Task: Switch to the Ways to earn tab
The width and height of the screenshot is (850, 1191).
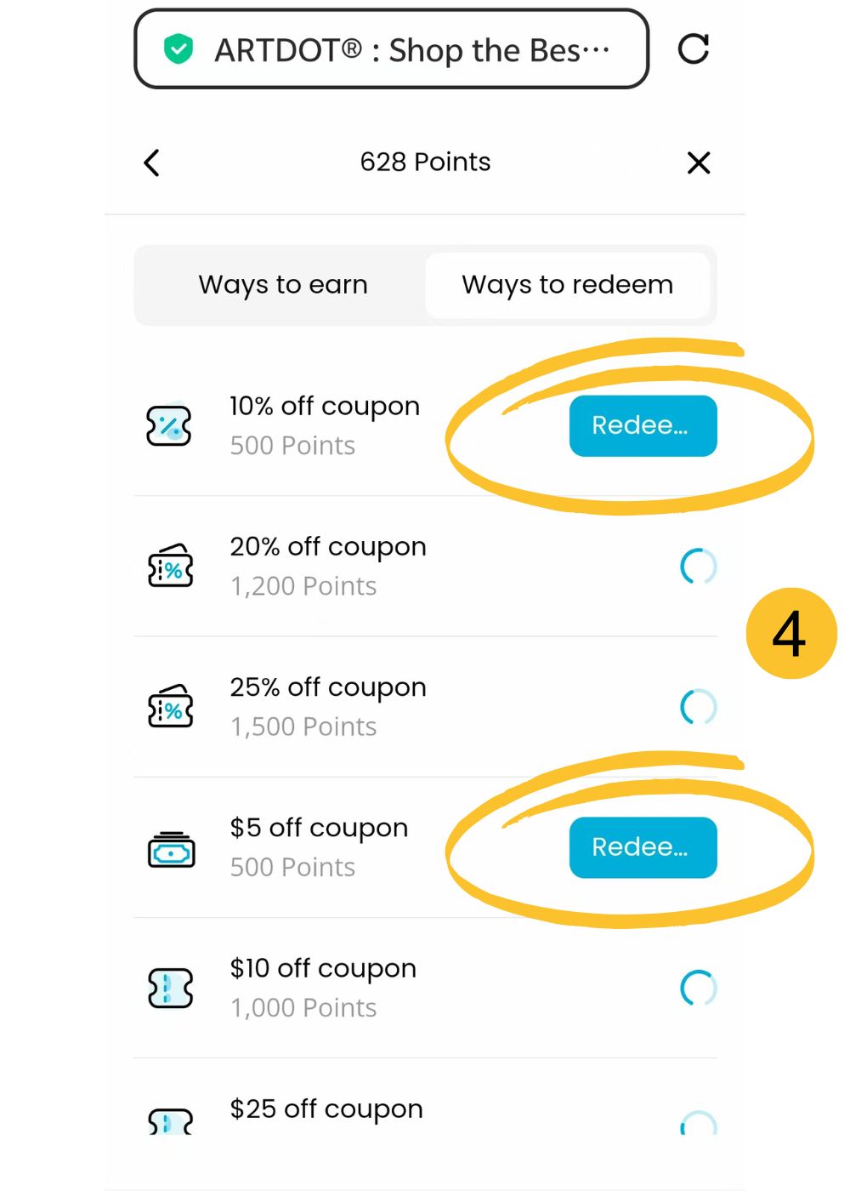Action: 283,285
